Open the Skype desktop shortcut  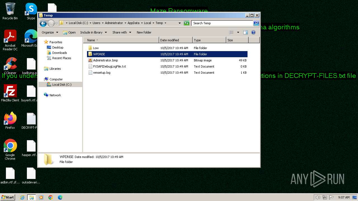coord(31,11)
